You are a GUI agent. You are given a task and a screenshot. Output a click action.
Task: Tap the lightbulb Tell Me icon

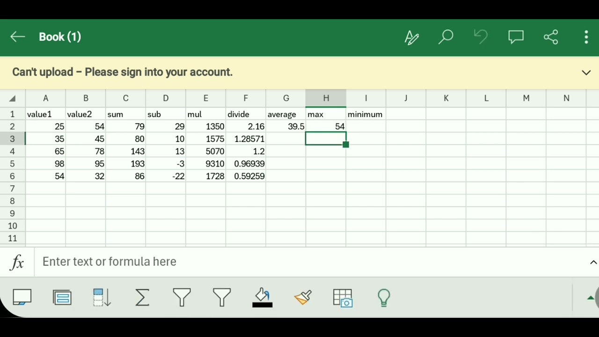pyautogui.click(x=384, y=298)
